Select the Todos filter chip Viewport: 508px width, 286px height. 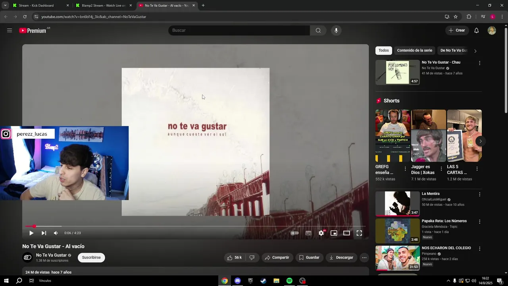coord(383,50)
